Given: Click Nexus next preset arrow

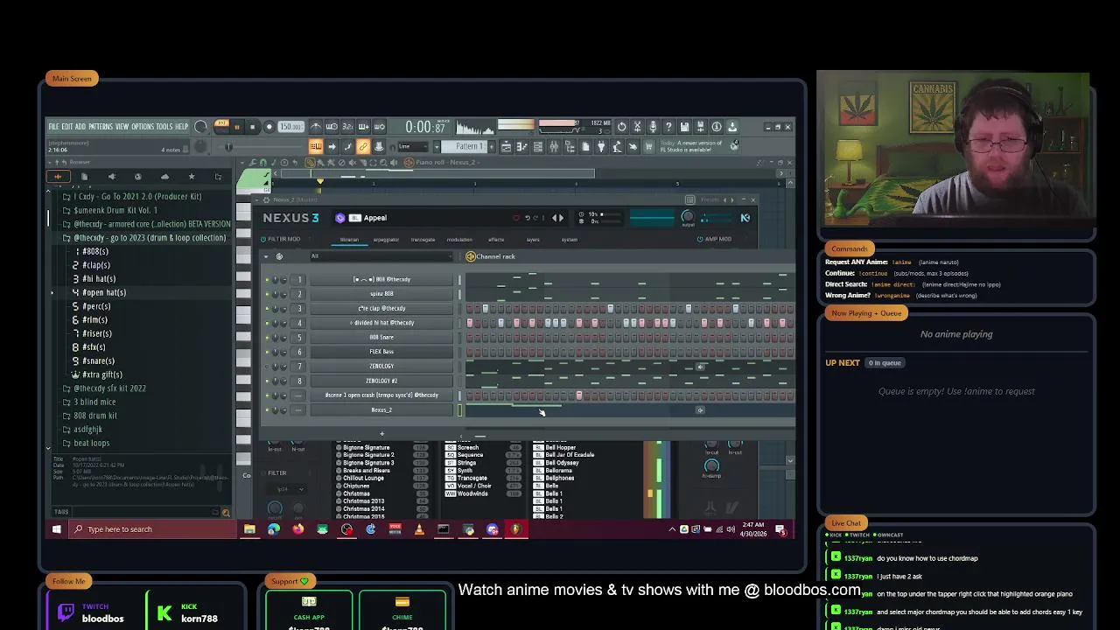Looking at the screenshot, I should (x=561, y=218).
